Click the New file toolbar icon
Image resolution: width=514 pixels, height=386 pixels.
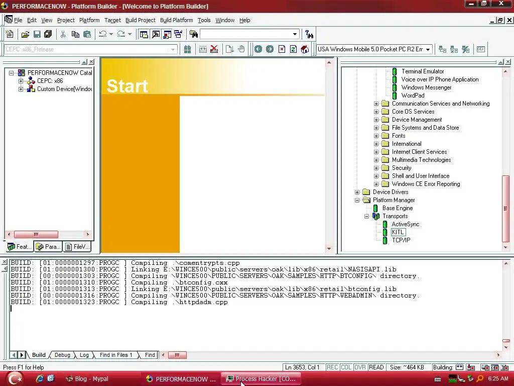10,34
